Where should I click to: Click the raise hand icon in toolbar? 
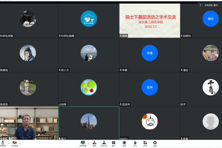pyautogui.click(x=135, y=143)
